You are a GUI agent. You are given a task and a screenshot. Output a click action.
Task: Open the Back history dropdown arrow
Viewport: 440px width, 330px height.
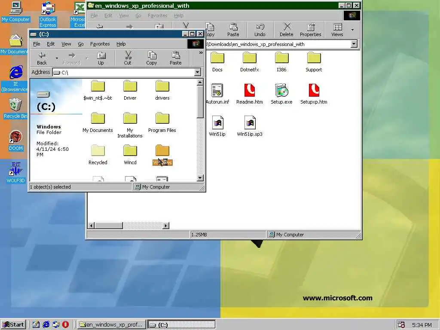(56, 58)
